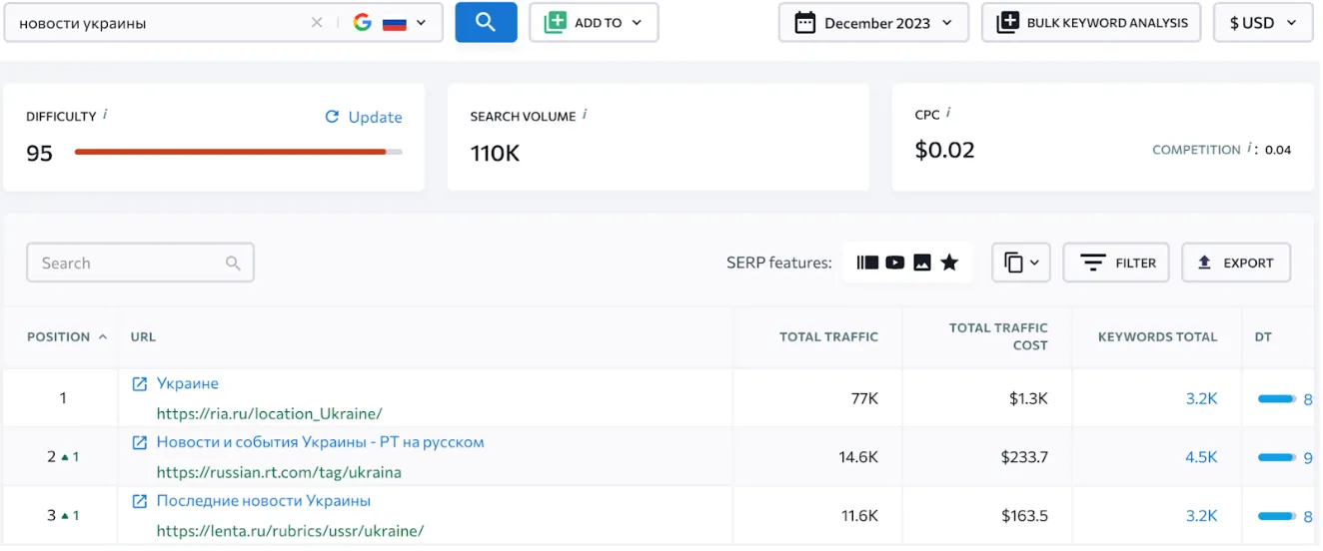Sort the table by the POSITION column
The image size is (1323, 551).
pos(66,337)
